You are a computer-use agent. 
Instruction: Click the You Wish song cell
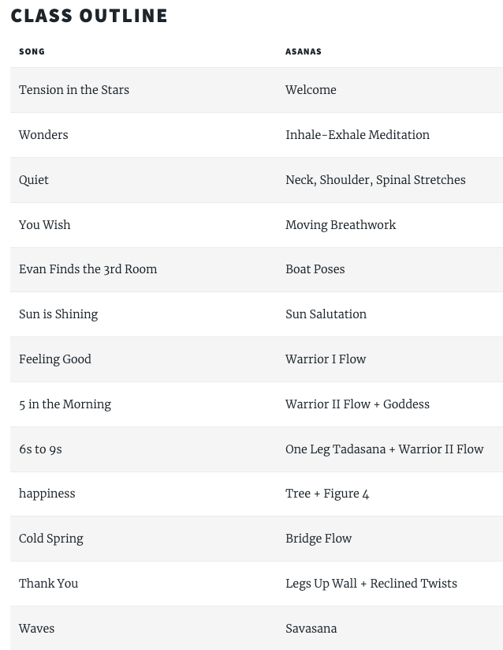[x=45, y=224]
